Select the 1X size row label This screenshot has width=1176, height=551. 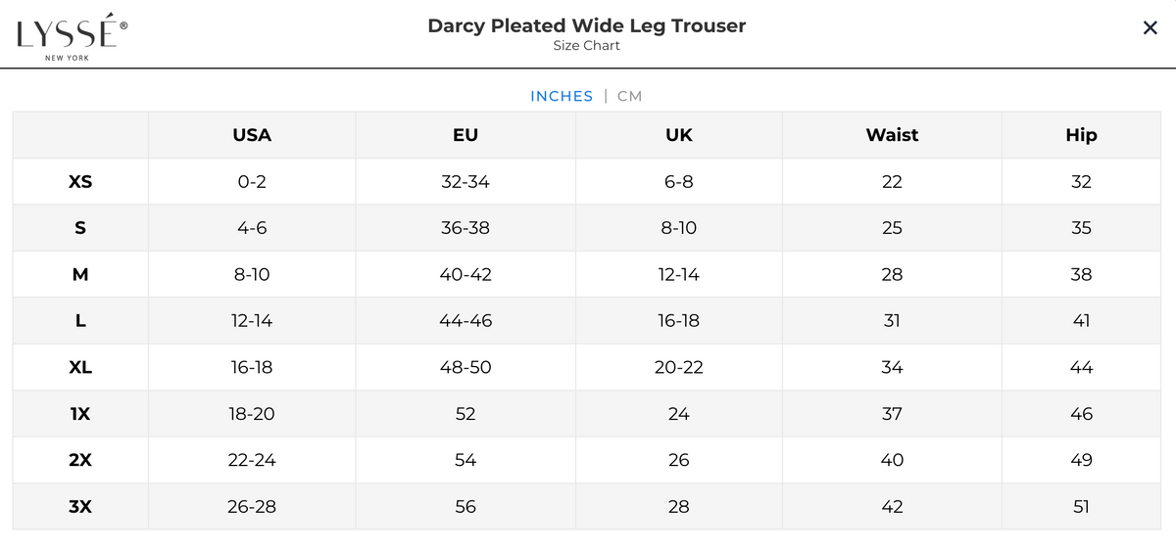[80, 414]
